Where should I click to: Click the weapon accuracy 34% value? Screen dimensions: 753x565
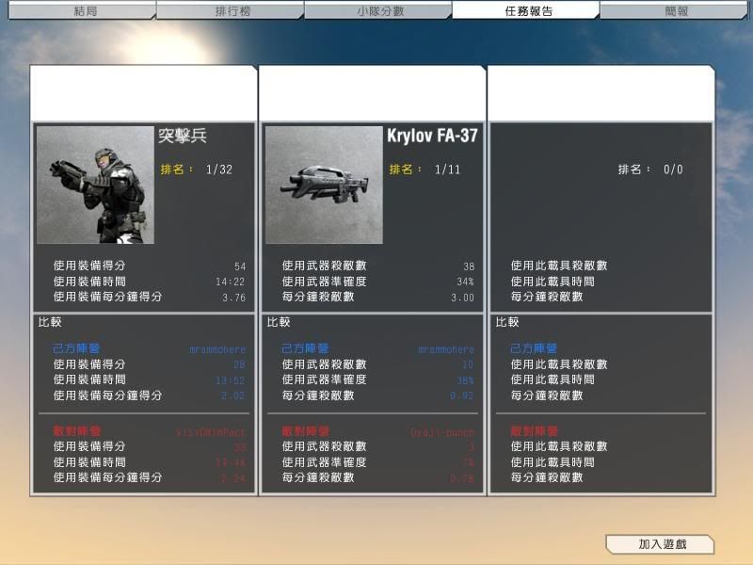465,282
